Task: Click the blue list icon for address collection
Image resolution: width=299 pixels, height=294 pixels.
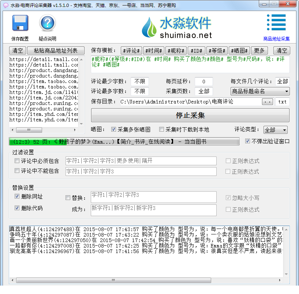Action: pyautogui.click(x=276, y=22)
